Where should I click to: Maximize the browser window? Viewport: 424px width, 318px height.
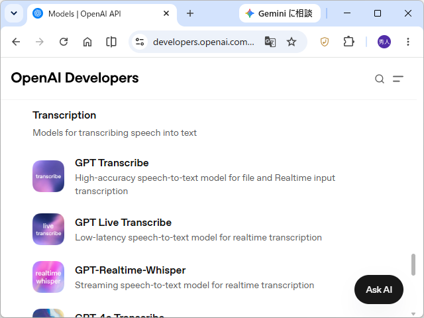[x=378, y=13]
